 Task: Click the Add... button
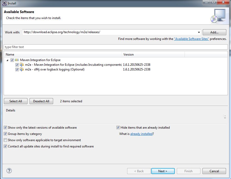pyautogui.click(x=214, y=32)
